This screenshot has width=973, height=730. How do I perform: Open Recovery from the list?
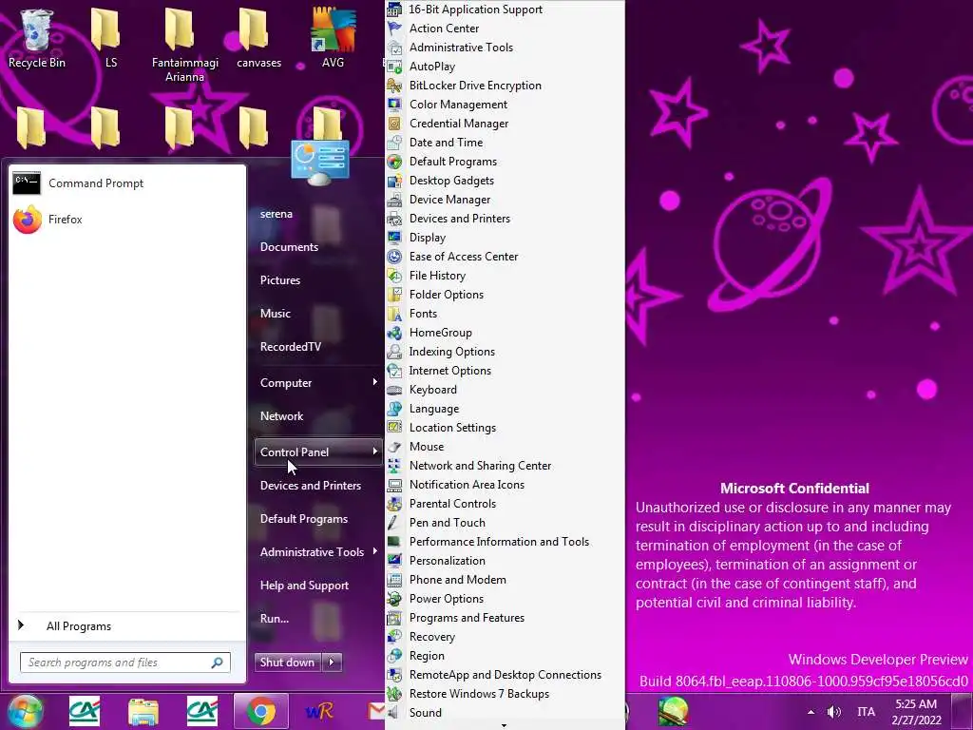tap(432, 637)
